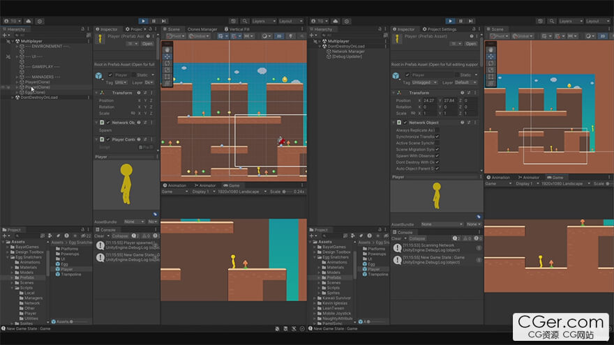Select Transform tool in left Scene view
The image size is (614, 345).
167,84
